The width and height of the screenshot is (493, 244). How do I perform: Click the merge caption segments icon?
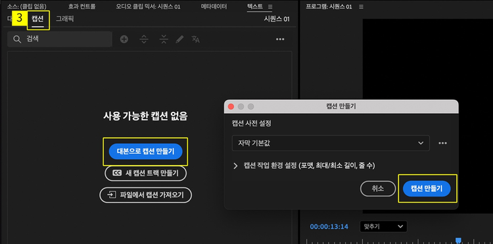164,39
